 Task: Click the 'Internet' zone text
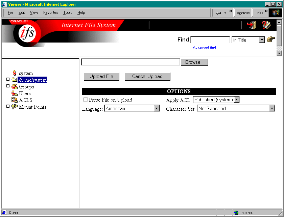coord(246,213)
